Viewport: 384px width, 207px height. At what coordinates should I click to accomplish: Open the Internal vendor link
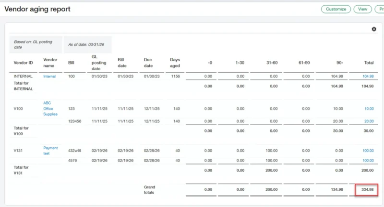(49, 76)
